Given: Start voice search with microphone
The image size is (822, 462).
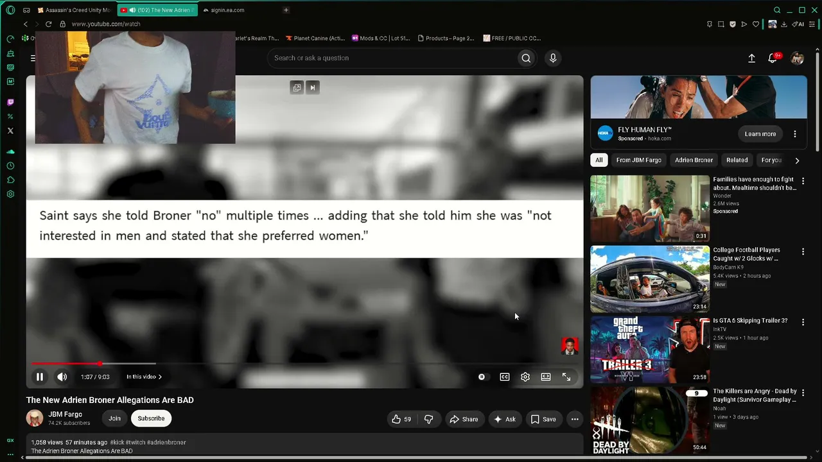Looking at the screenshot, I should tap(553, 58).
